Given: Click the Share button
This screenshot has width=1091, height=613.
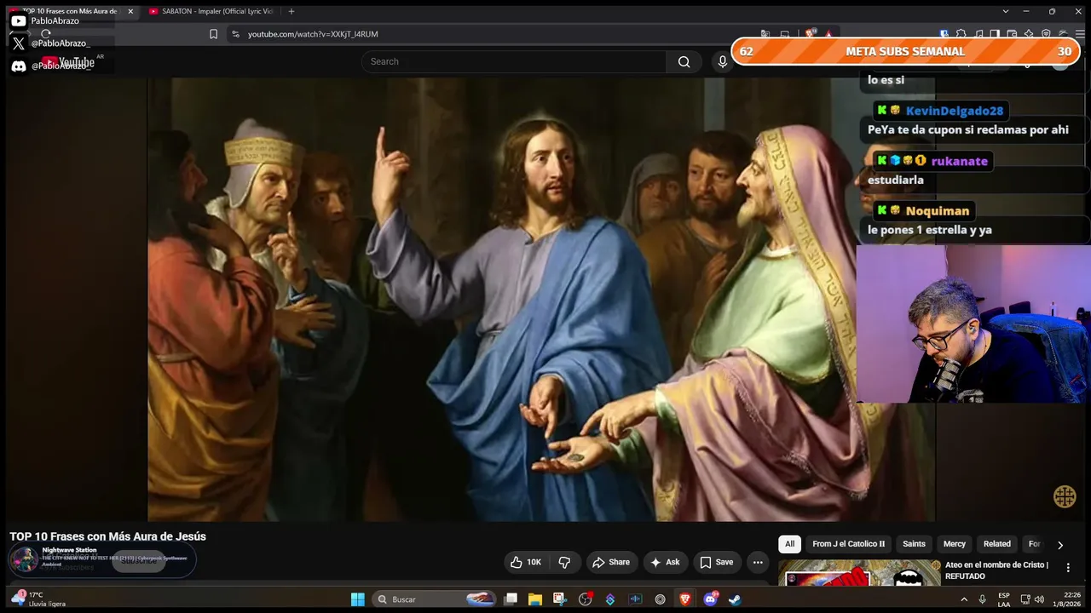Looking at the screenshot, I should pos(611,562).
